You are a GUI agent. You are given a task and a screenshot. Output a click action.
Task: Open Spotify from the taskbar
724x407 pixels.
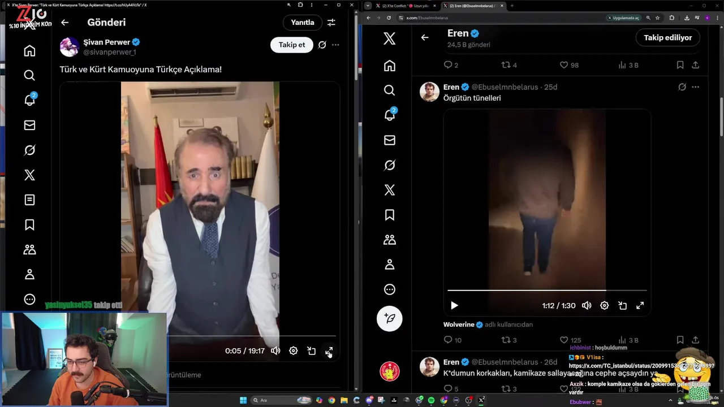(x=431, y=400)
